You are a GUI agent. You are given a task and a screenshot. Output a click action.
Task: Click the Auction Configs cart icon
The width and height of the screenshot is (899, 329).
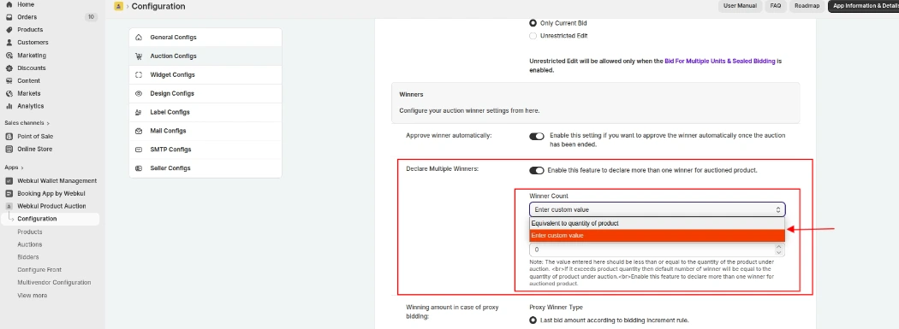click(x=138, y=56)
